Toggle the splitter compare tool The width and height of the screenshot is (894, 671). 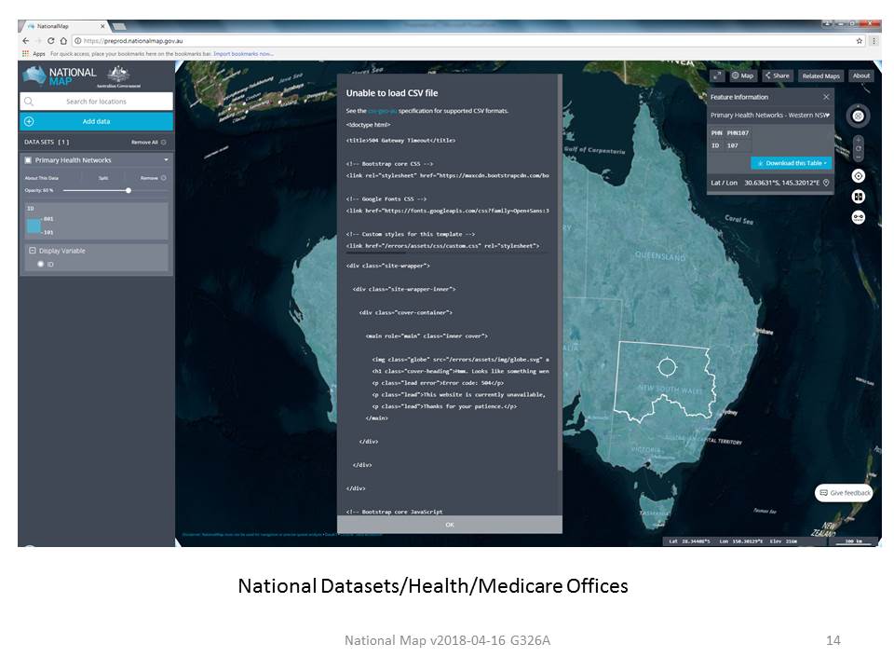tap(858, 197)
